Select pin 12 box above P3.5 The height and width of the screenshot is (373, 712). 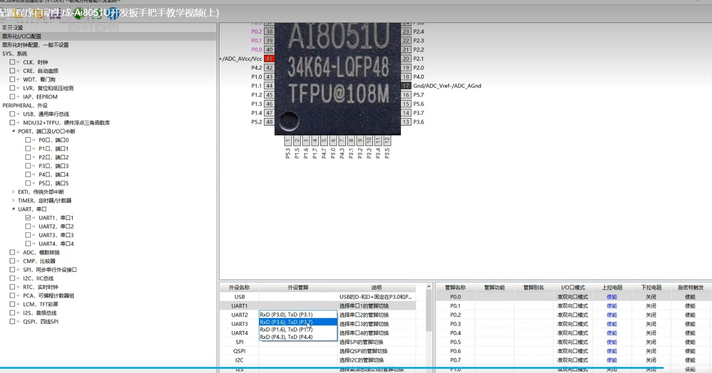click(387, 140)
